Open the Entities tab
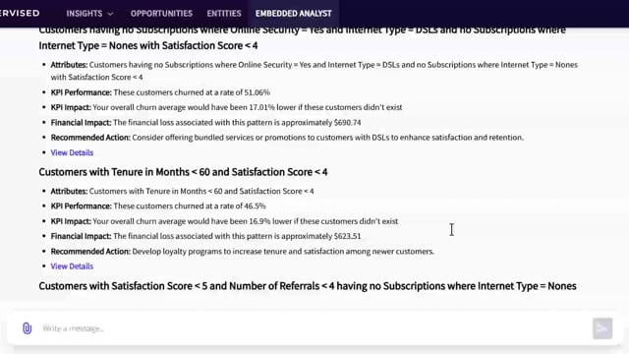The width and height of the screenshot is (629, 354). click(x=224, y=13)
